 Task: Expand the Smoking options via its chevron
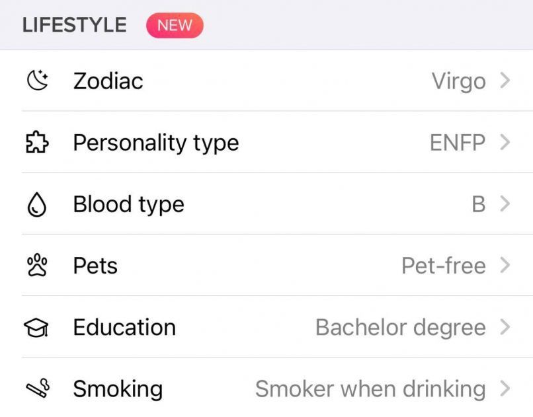pyautogui.click(x=506, y=389)
